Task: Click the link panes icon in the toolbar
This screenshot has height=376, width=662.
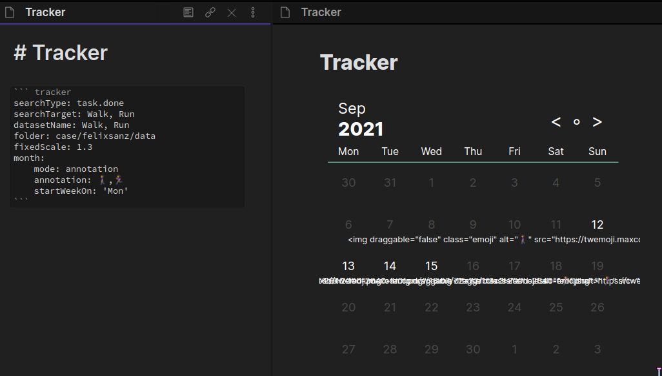Action: tap(210, 12)
